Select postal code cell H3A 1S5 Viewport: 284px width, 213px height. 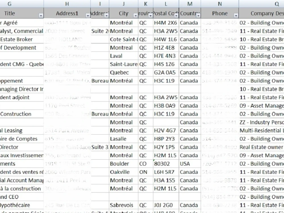pos(166,180)
